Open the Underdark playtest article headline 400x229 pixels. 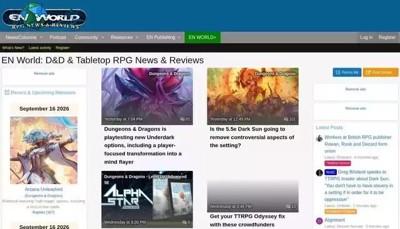pyautogui.click(x=143, y=146)
